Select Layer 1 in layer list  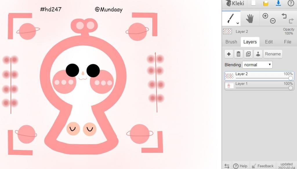[x=259, y=86]
